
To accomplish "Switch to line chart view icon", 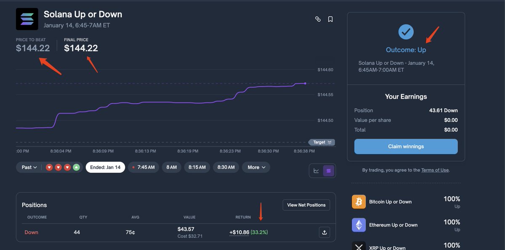I will [316, 171].
